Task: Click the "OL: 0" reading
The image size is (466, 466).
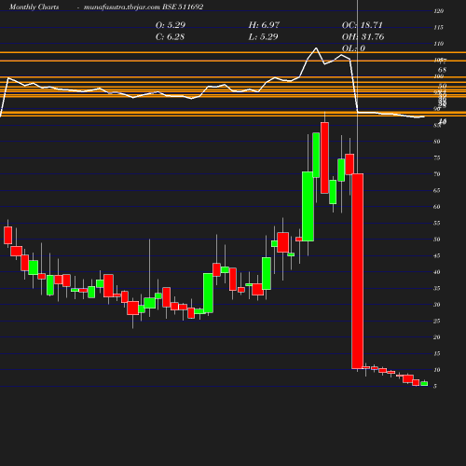Action: (353, 48)
